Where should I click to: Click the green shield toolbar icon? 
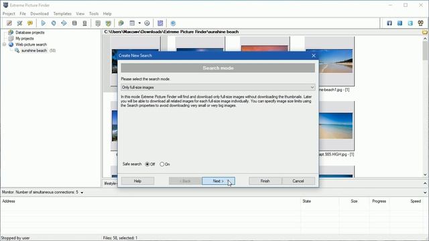tap(109, 23)
